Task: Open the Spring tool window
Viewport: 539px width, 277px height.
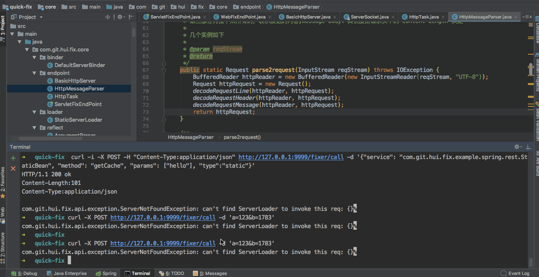Action: pos(106,273)
